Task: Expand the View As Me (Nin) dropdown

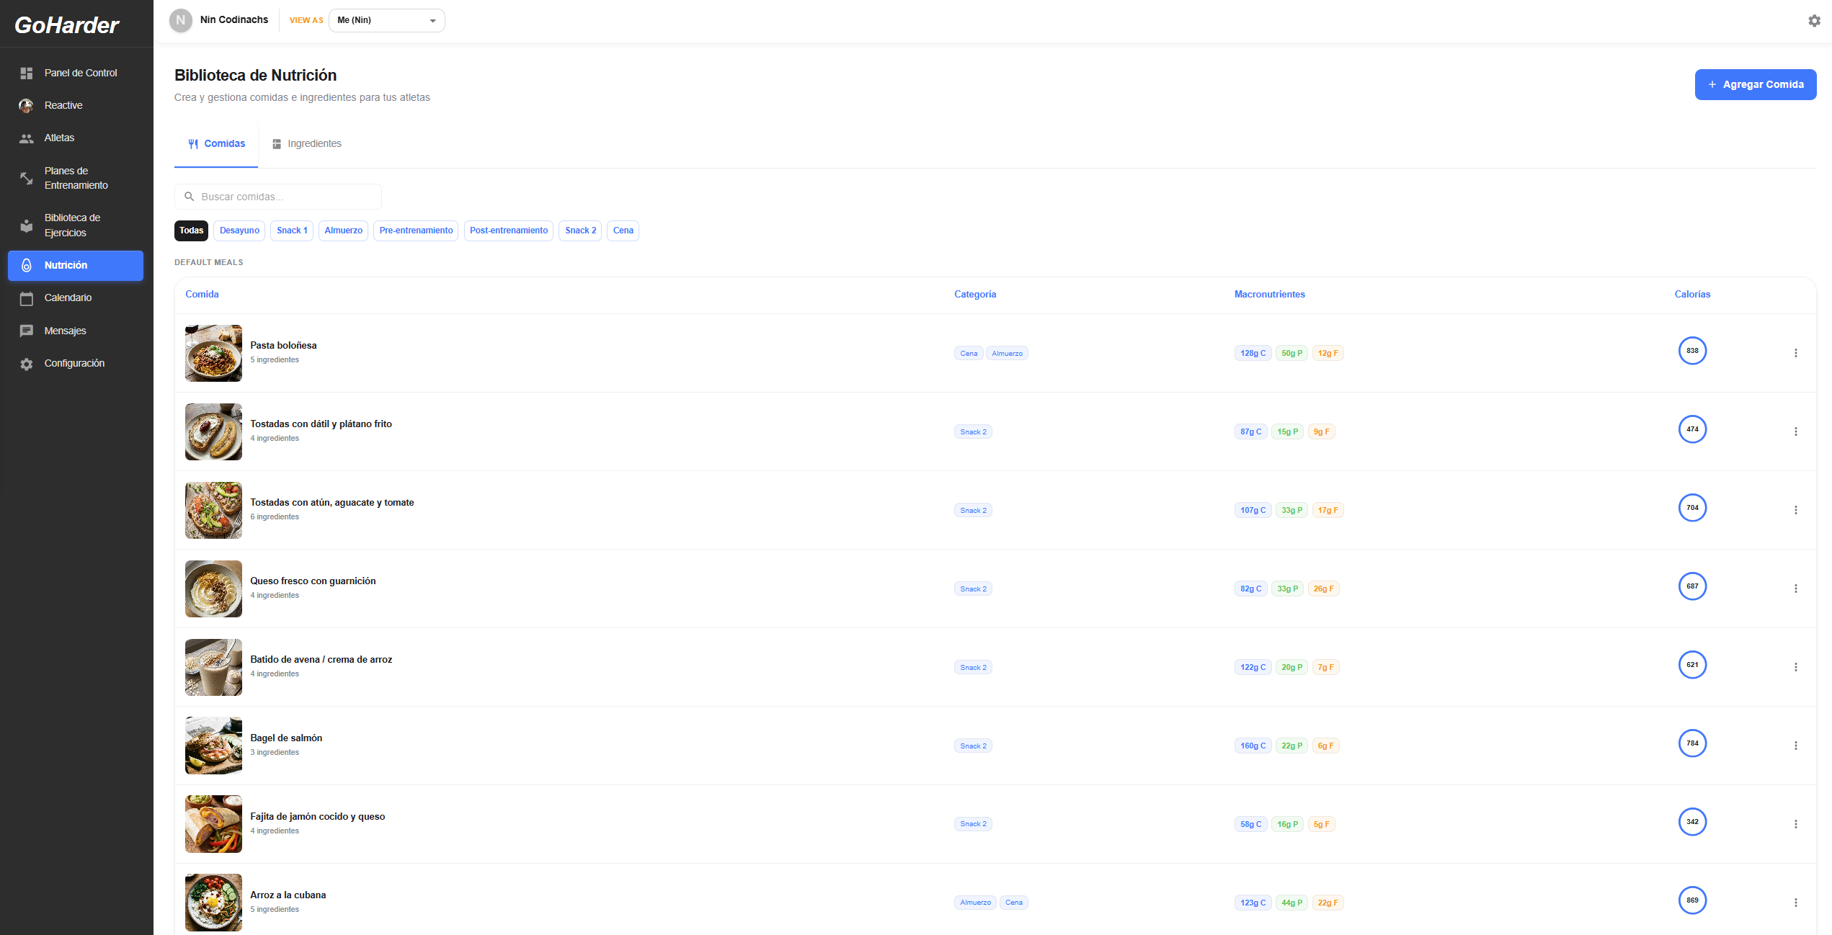Action: coord(386,20)
